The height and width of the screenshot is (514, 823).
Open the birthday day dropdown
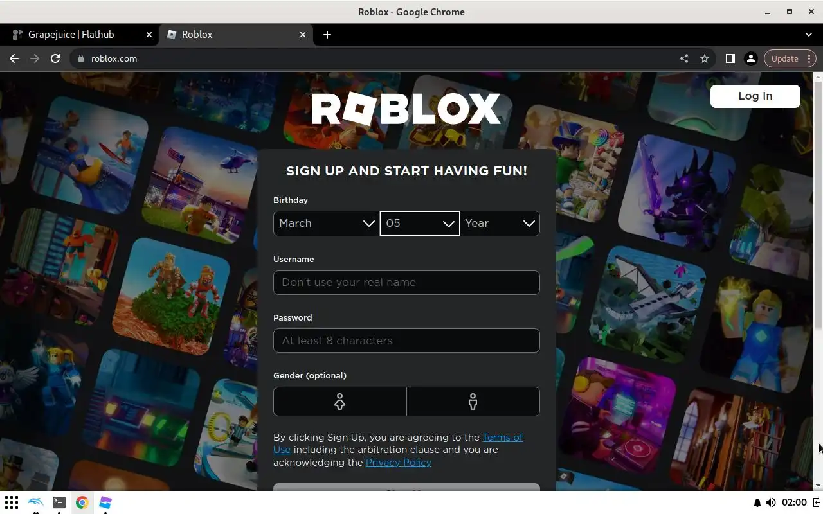pos(420,224)
